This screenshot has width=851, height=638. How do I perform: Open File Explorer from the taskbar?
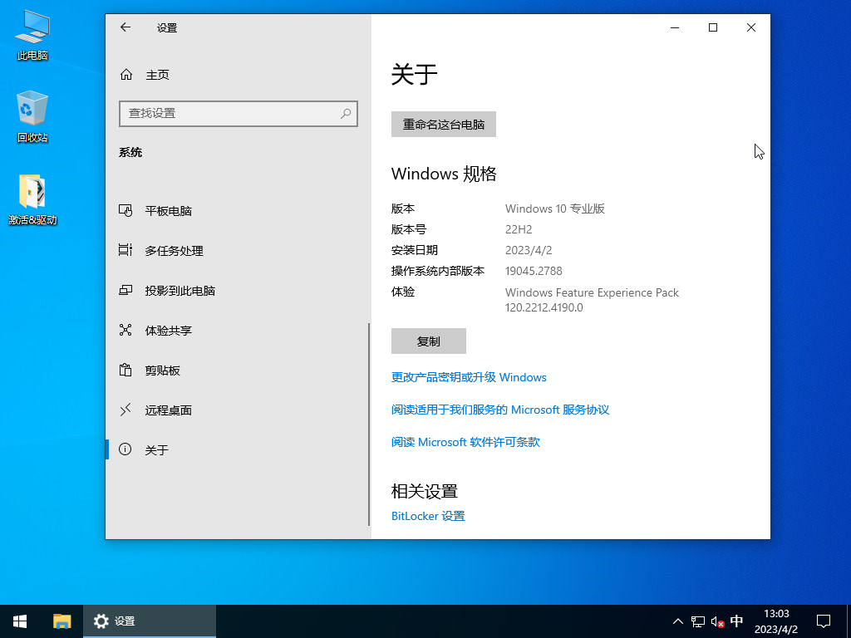(x=62, y=621)
